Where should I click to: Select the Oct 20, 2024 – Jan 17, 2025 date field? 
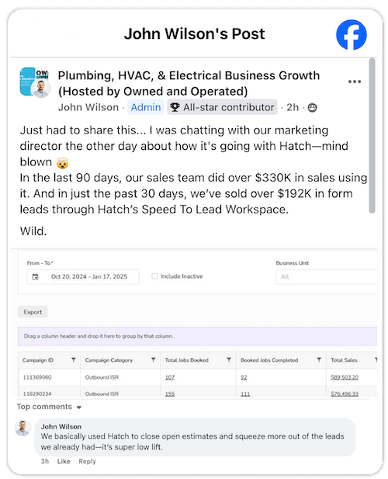pos(83,277)
